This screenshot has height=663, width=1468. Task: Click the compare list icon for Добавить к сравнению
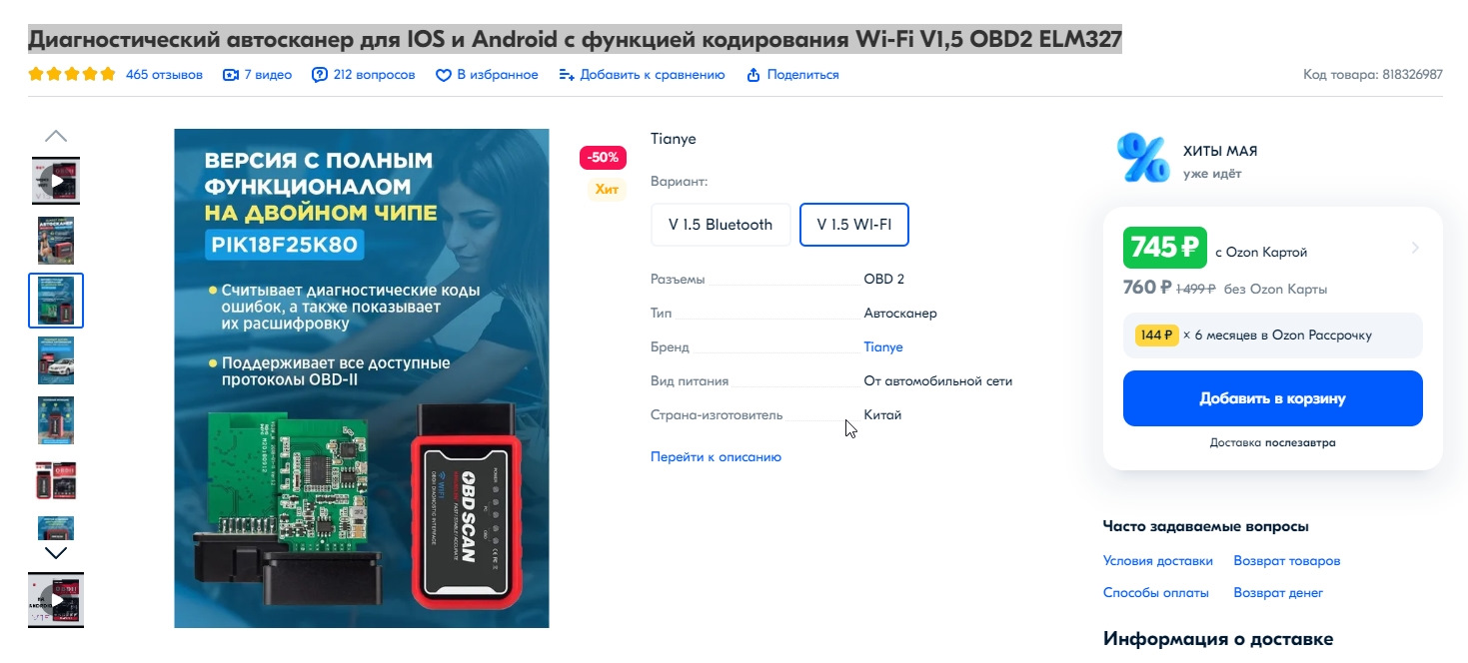point(567,75)
